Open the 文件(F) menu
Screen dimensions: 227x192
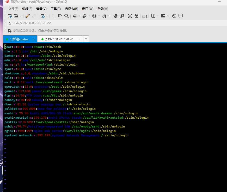pyautogui.click(x=13, y=9)
